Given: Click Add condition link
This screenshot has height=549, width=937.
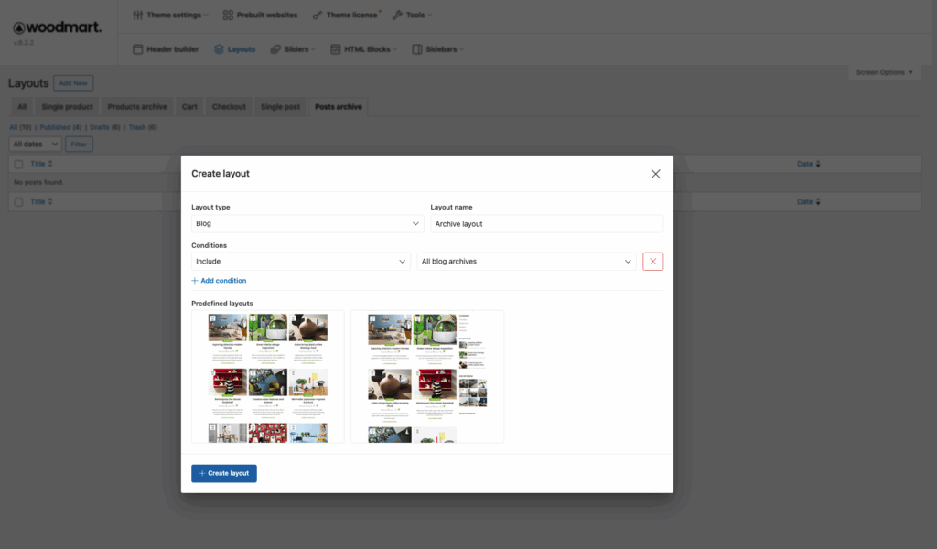Looking at the screenshot, I should [x=219, y=281].
